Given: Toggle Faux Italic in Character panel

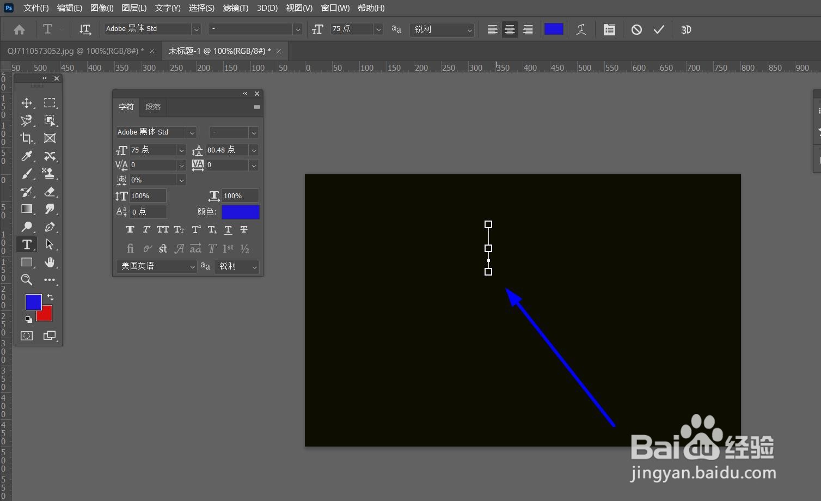Looking at the screenshot, I should point(146,230).
